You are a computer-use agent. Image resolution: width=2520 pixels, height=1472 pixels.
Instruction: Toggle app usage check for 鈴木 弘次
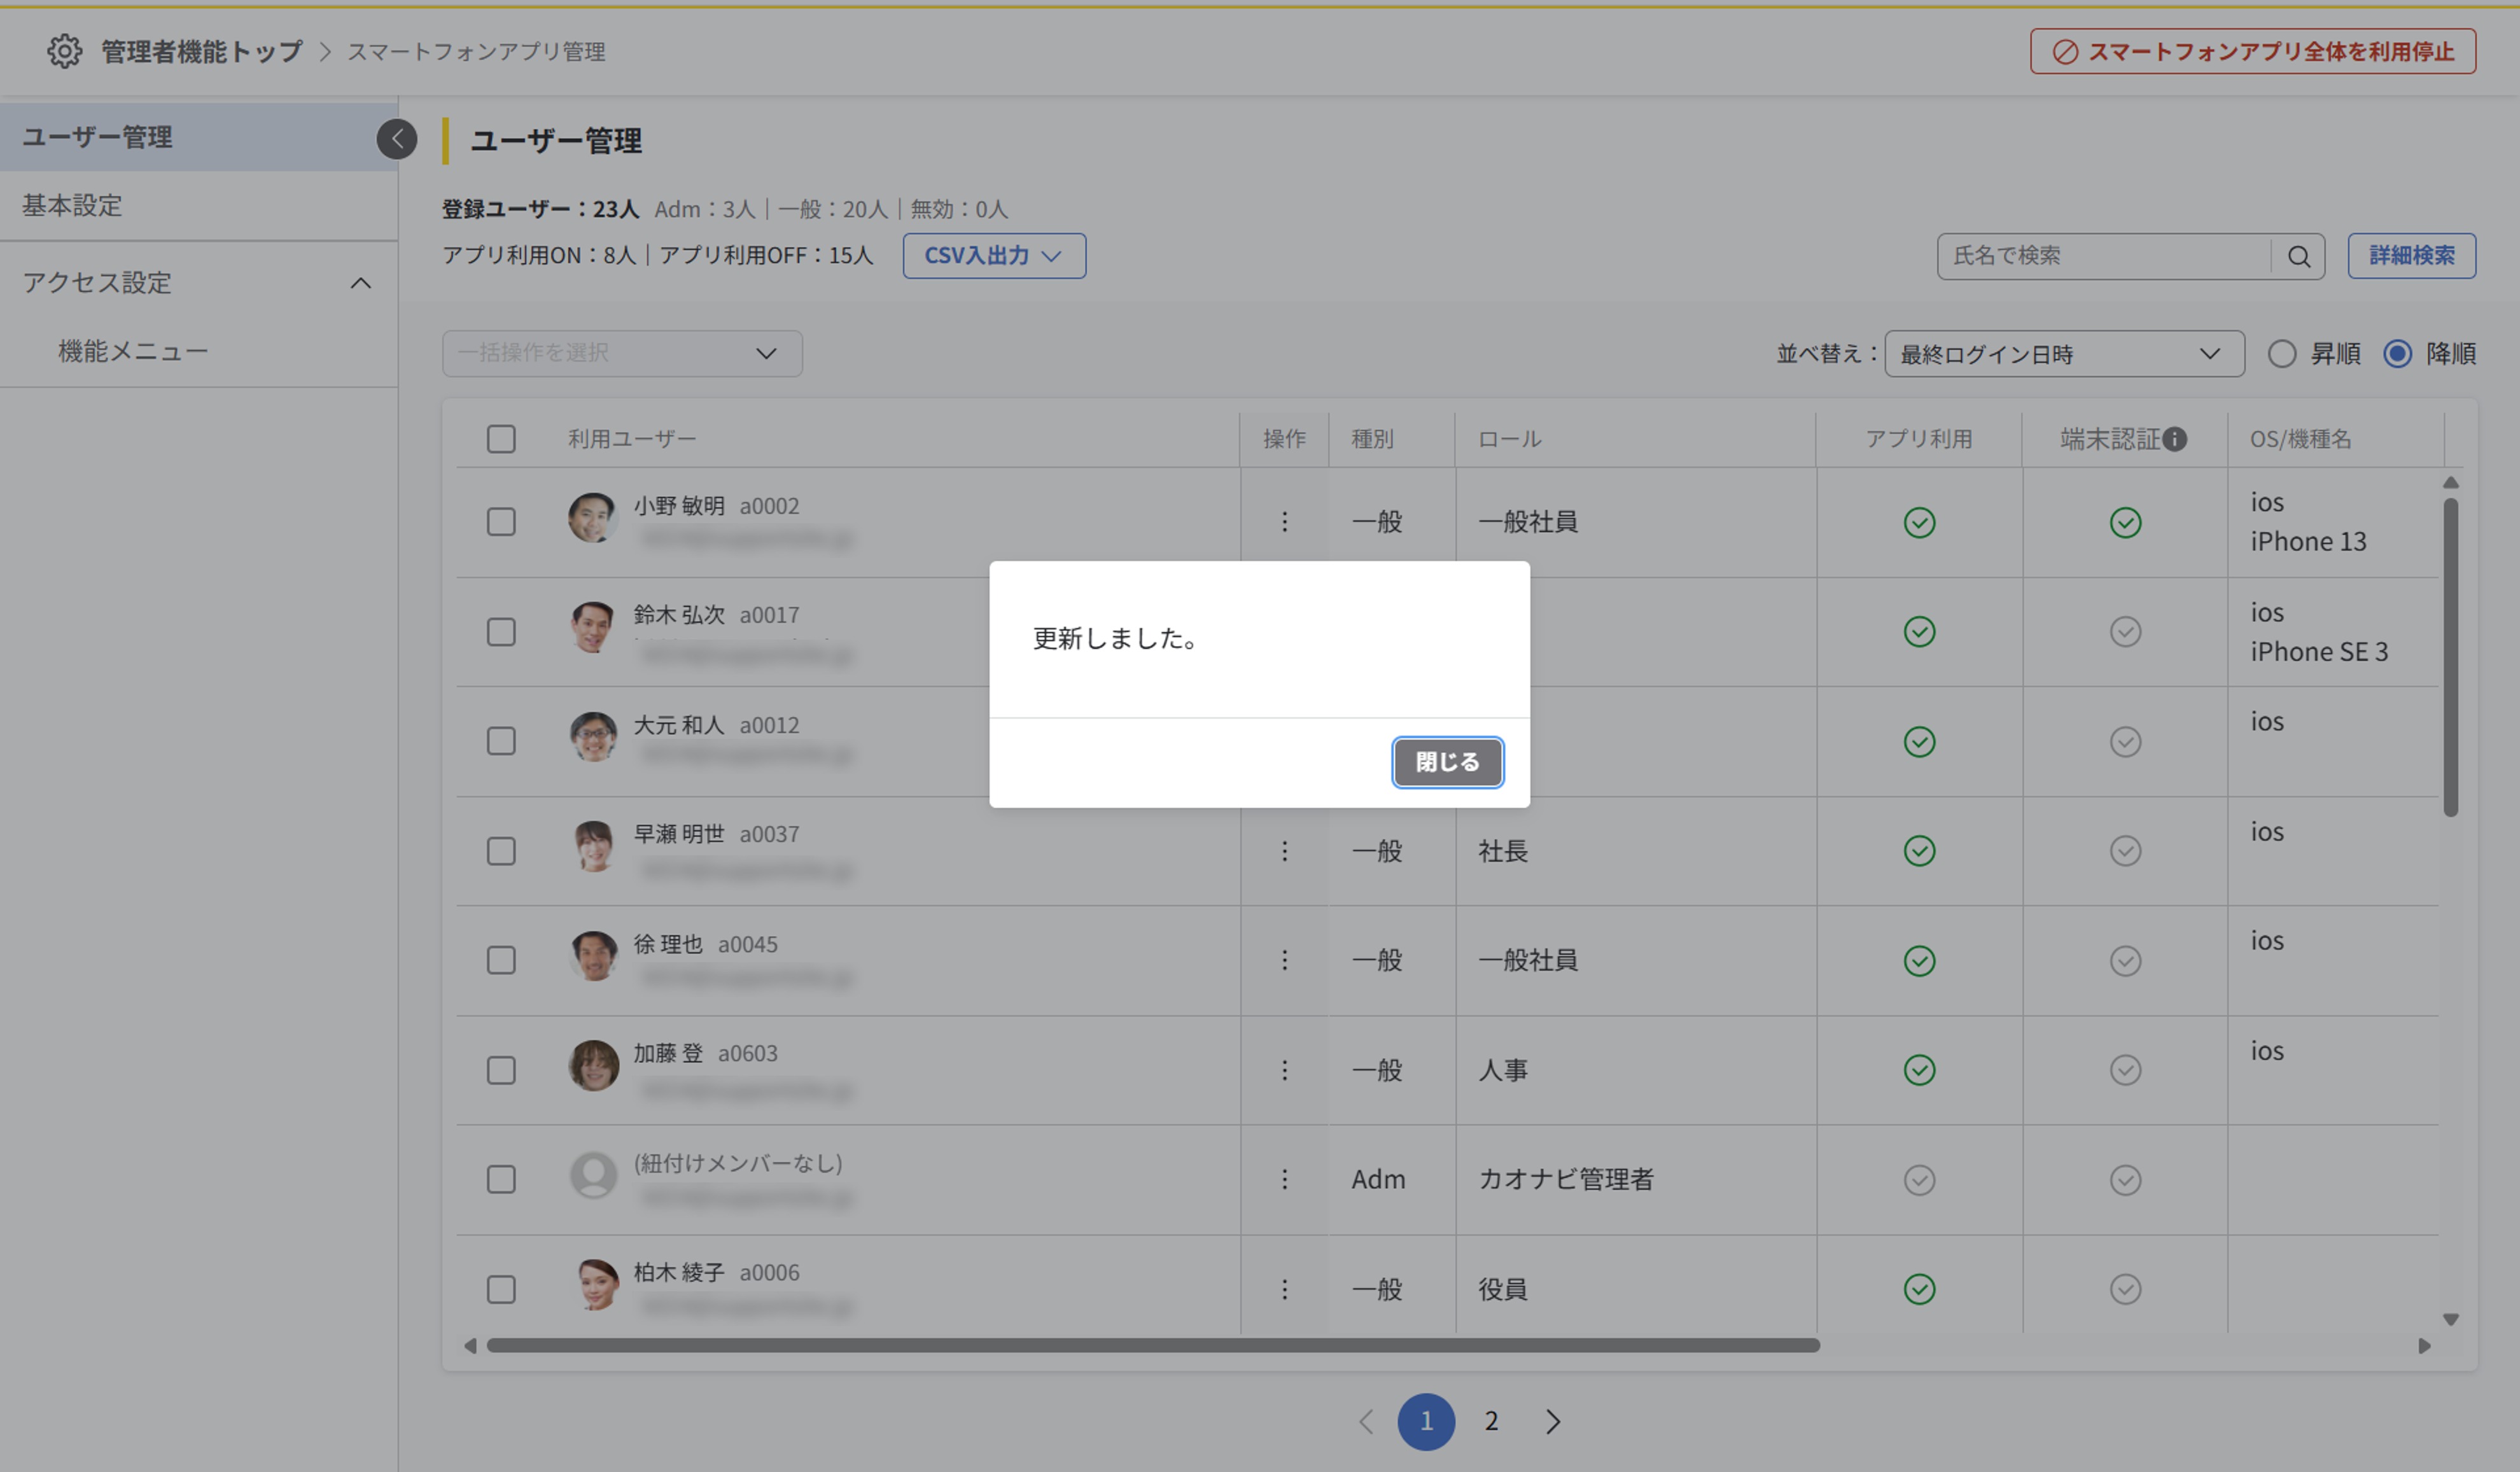[x=1919, y=632]
